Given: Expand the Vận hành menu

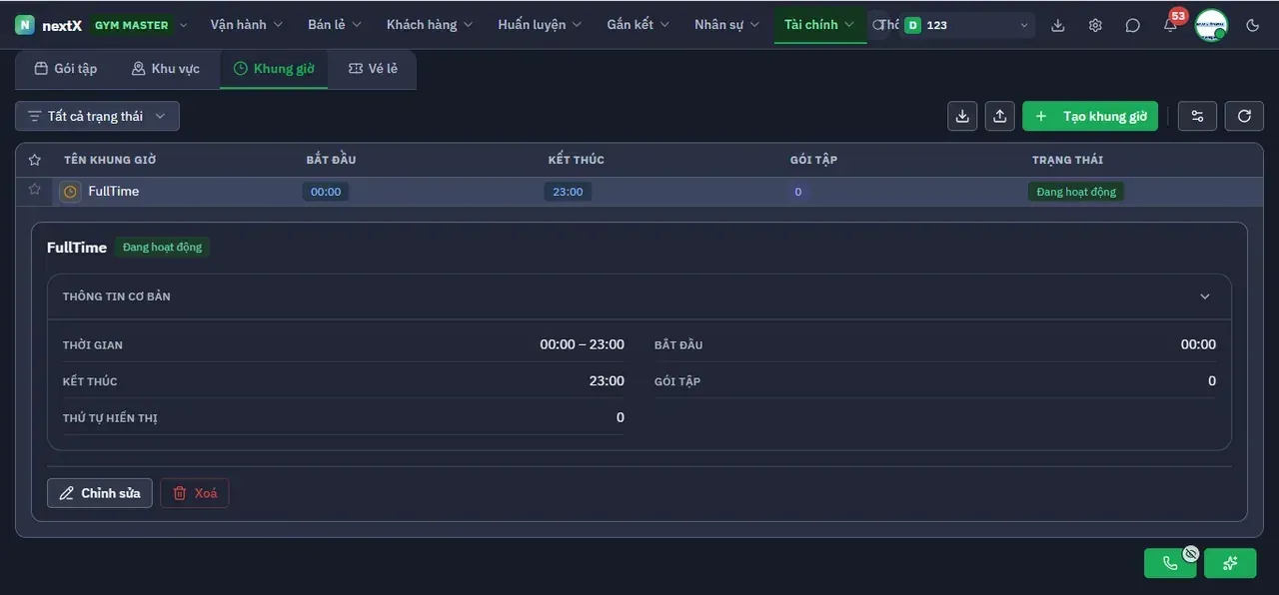Looking at the screenshot, I should click(247, 25).
